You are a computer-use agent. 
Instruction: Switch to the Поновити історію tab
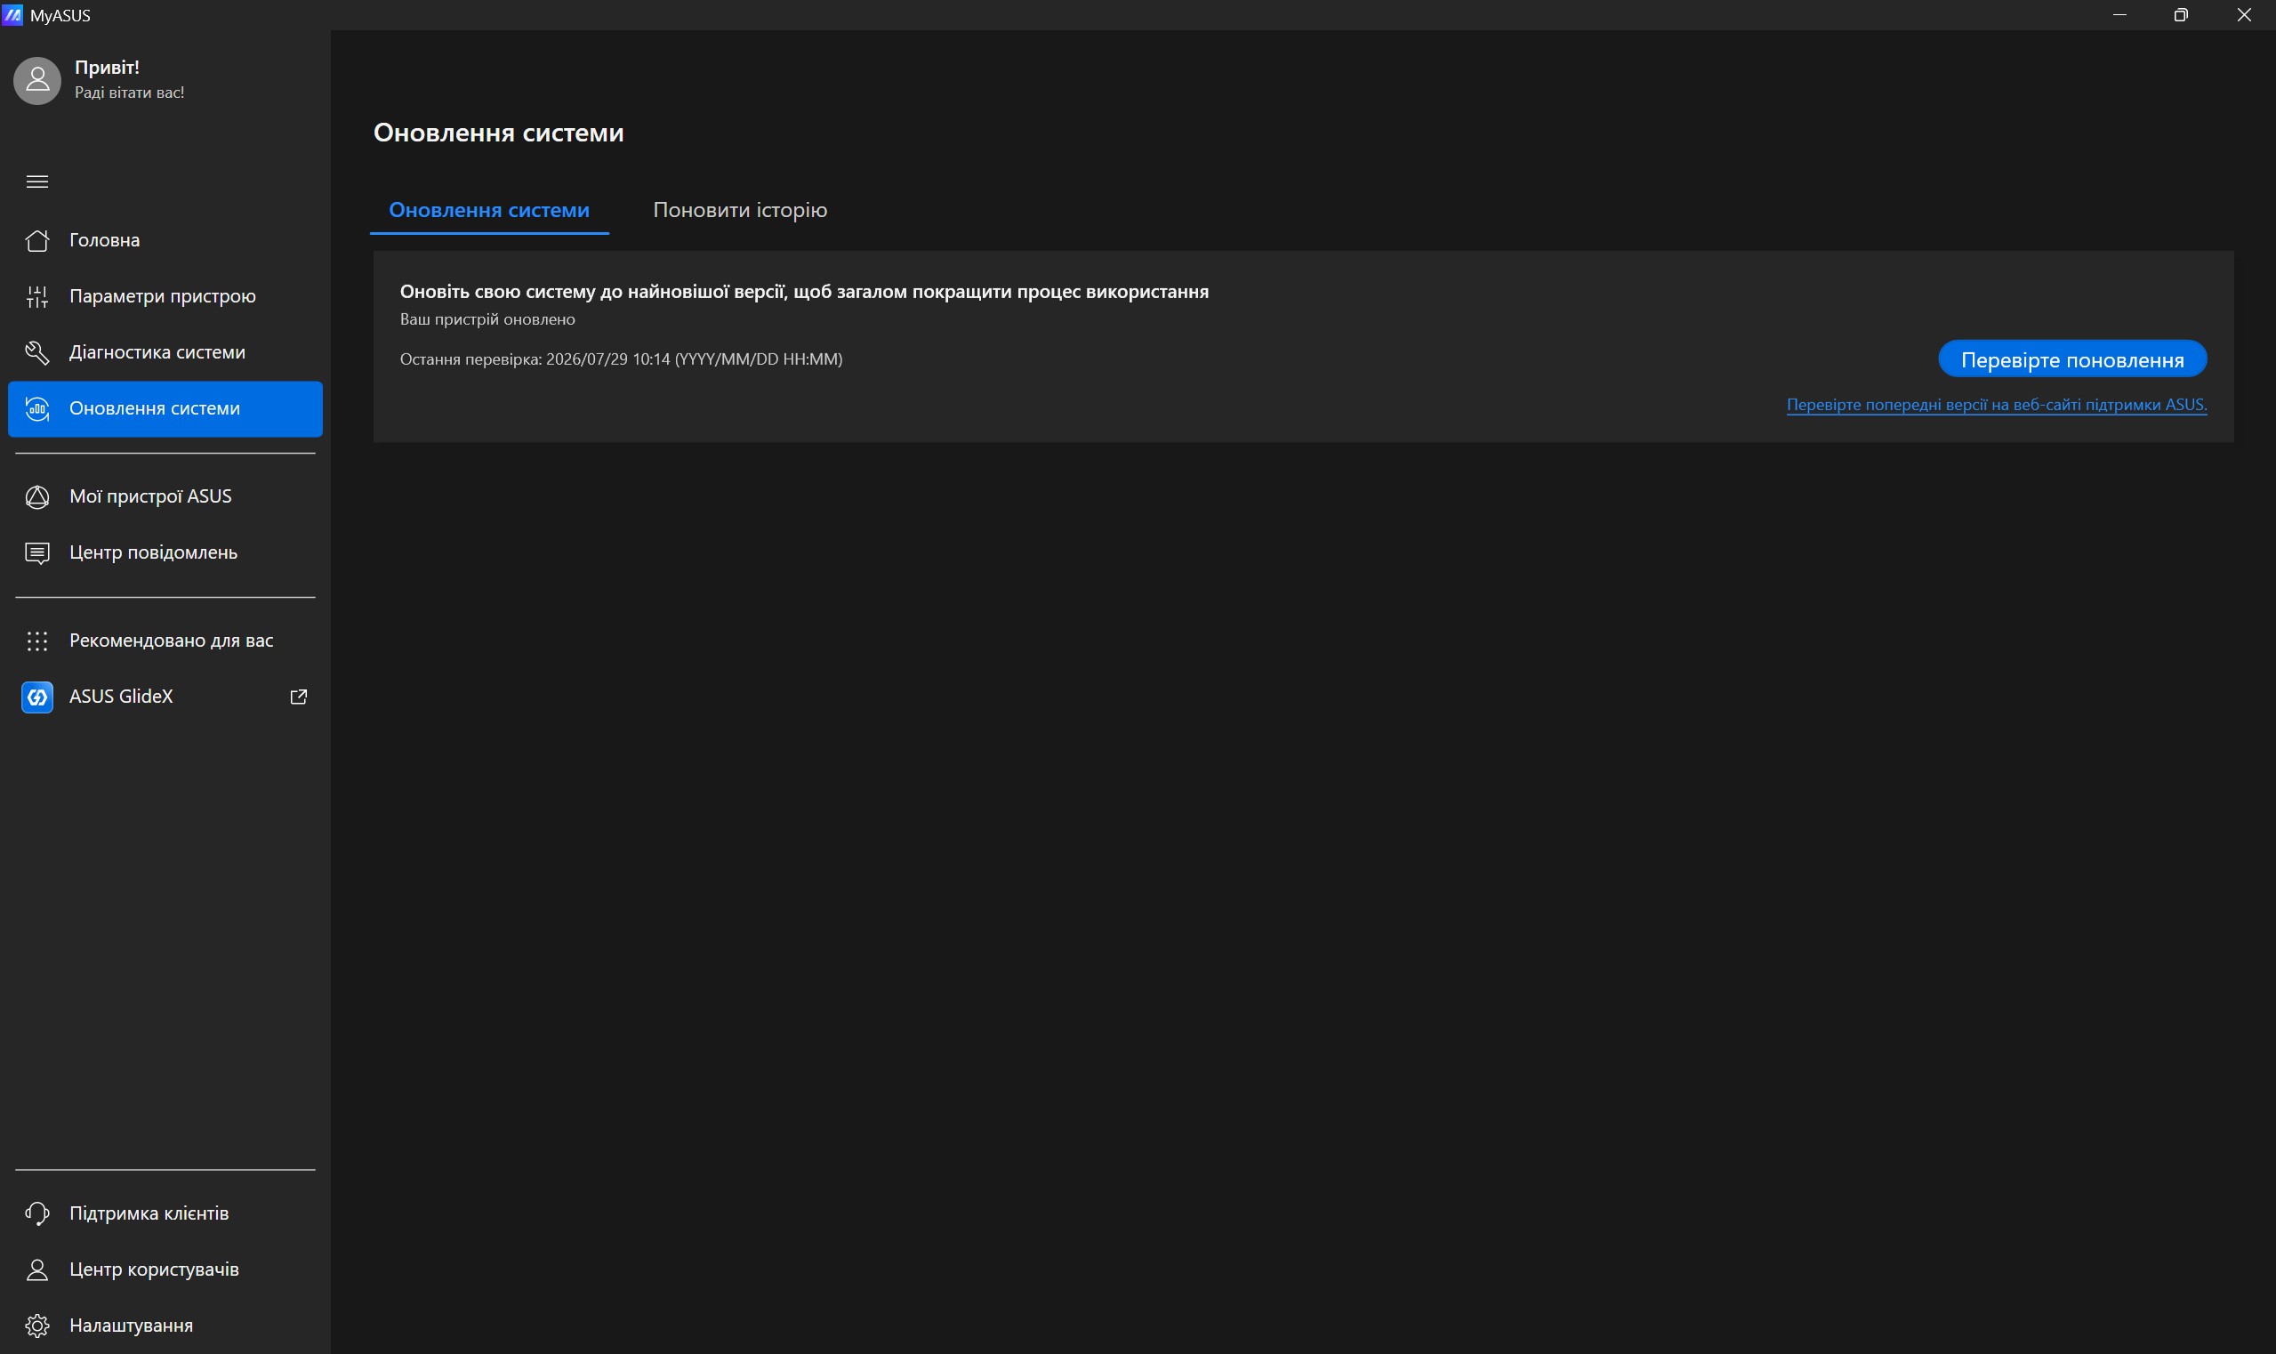point(740,210)
